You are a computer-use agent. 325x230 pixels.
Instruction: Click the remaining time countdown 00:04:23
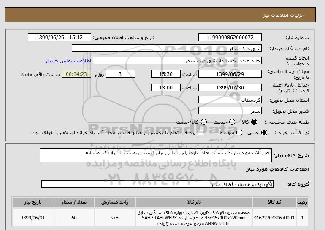click(76, 74)
